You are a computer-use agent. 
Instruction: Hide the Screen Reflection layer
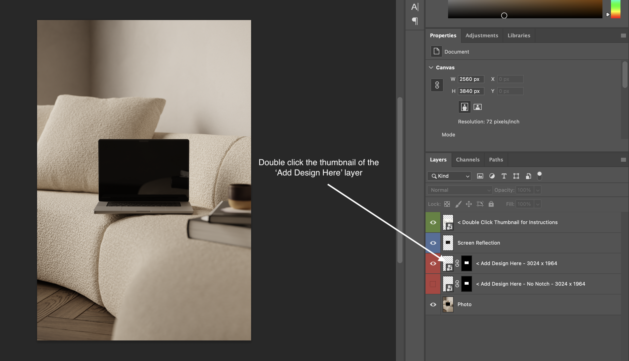click(433, 243)
